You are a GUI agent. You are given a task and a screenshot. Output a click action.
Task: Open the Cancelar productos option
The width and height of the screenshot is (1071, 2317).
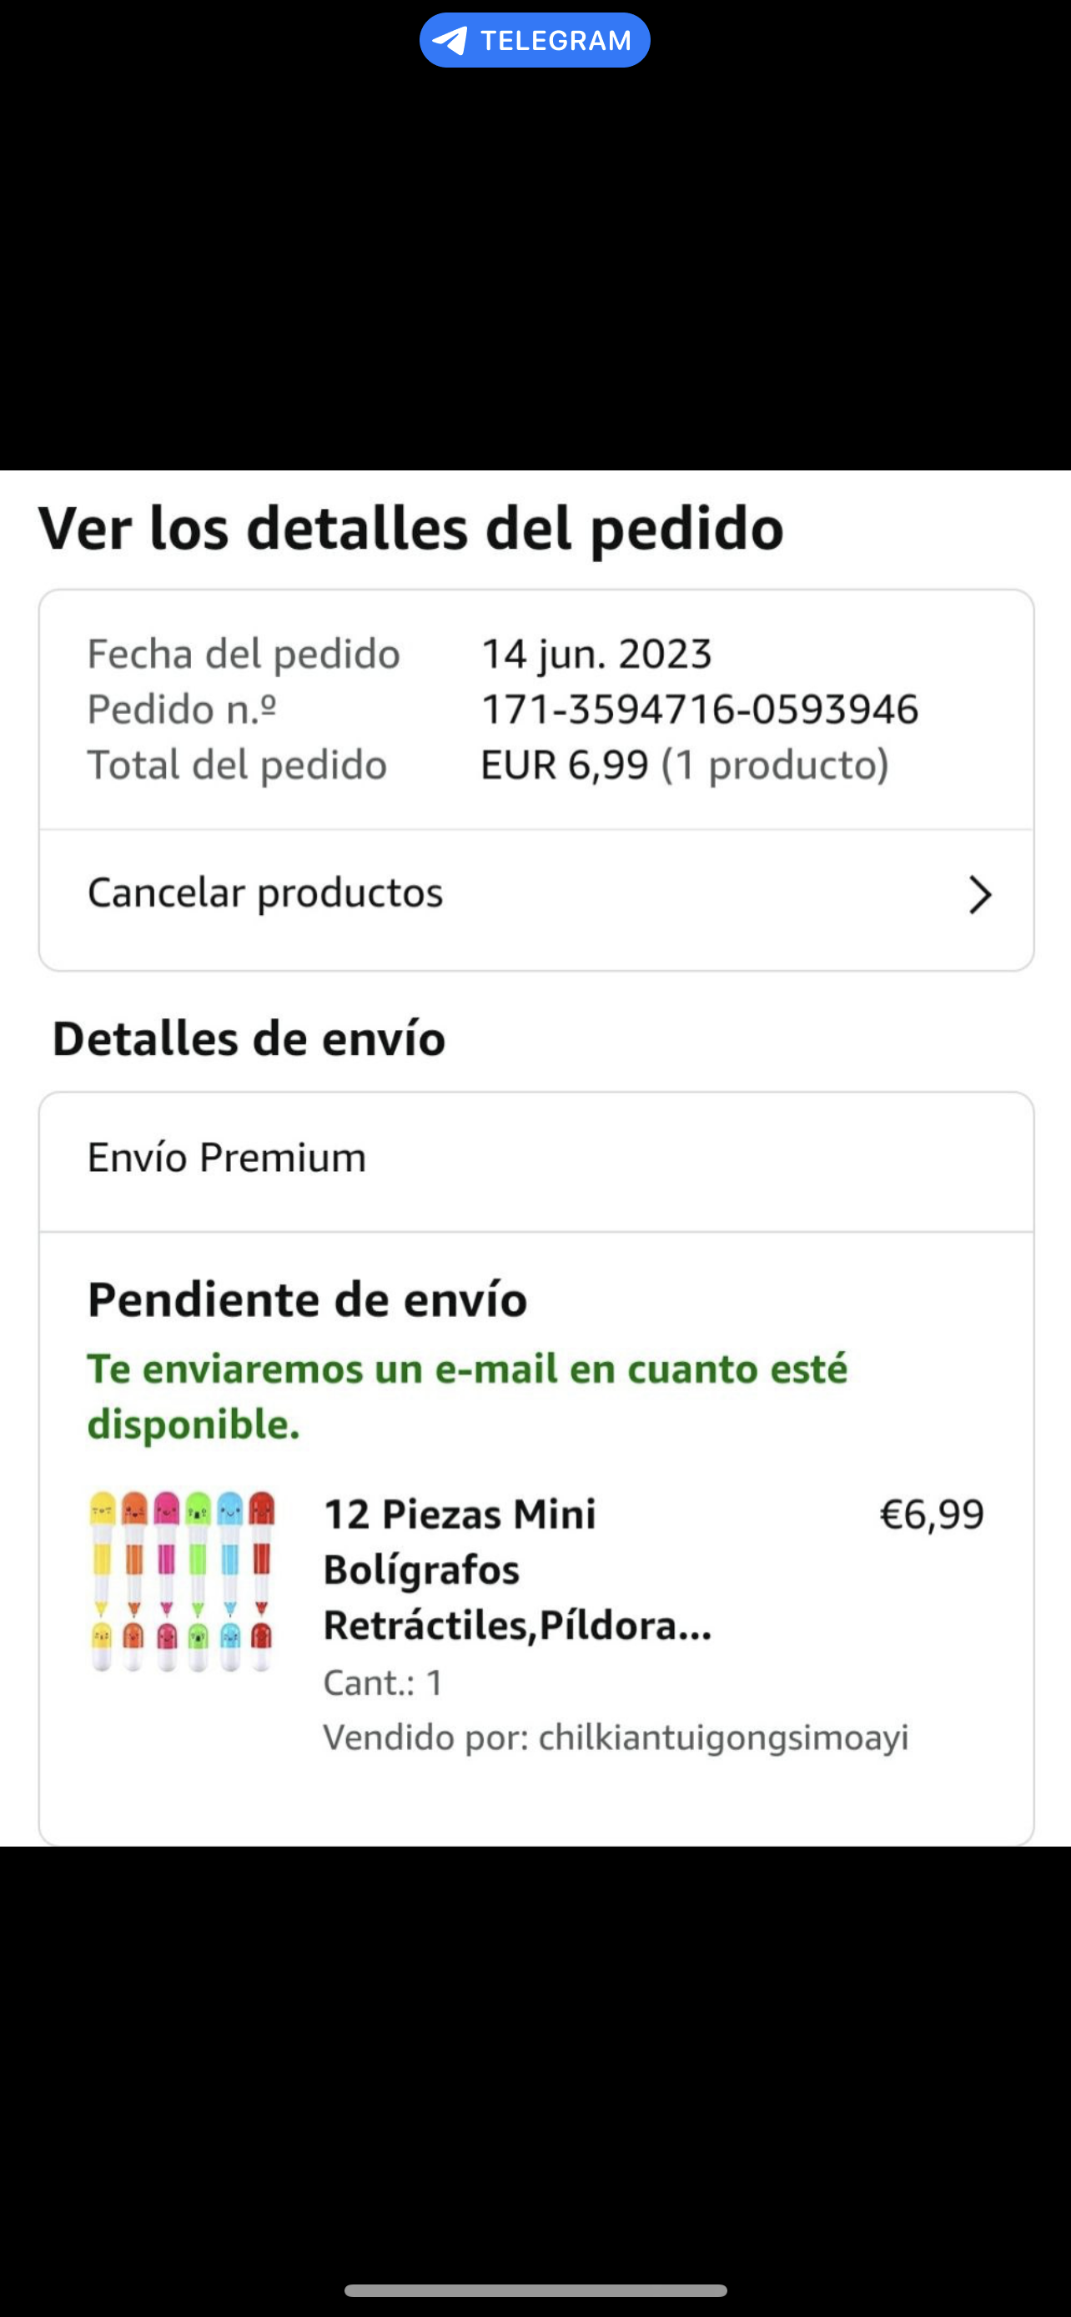(265, 893)
